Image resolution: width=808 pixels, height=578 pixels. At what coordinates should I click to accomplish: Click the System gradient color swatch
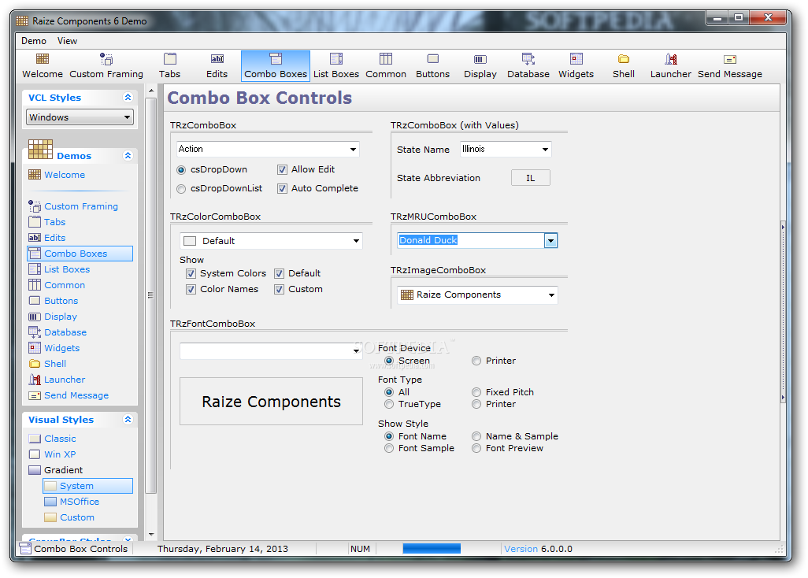coord(50,486)
